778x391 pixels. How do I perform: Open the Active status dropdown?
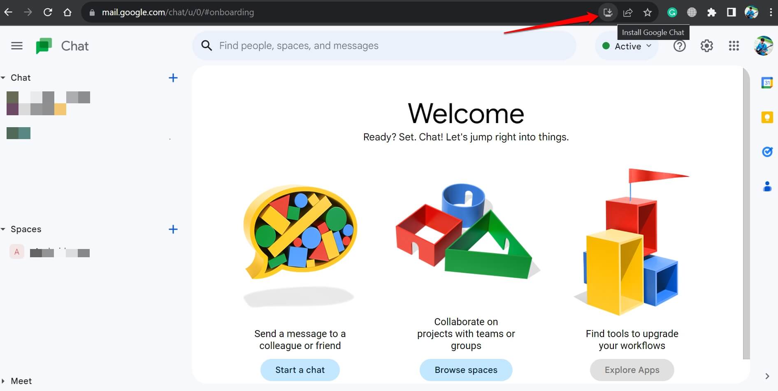point(627,46)
